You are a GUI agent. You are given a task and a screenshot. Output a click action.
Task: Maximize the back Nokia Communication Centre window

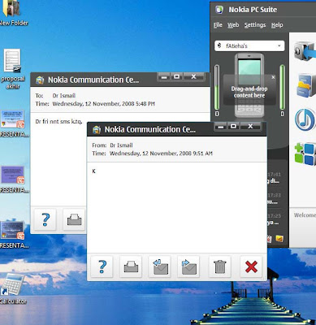pos(177,76)
